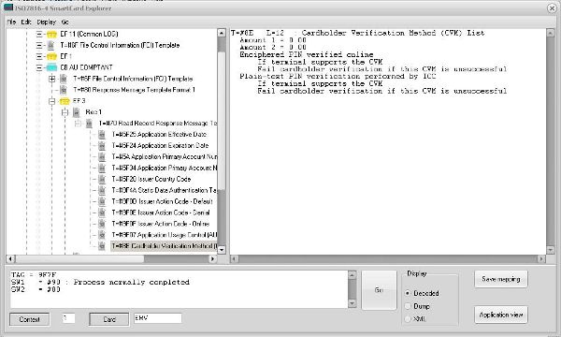The width and height of the screenshot is (561, 337).
Task: Click the document icon beside Rec 1
Action: [77, 112]
